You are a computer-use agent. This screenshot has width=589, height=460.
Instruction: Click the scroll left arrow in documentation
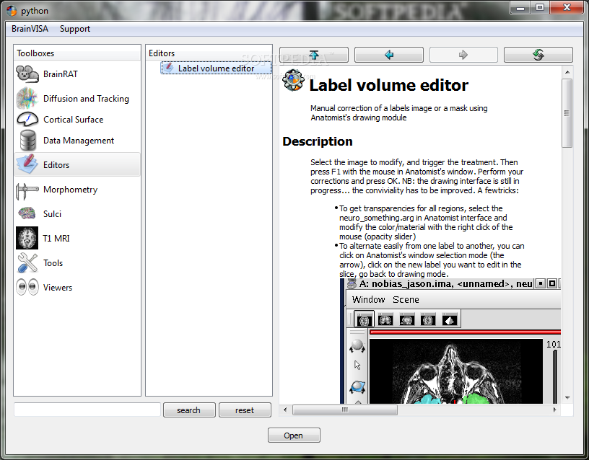click(x=285, y=410)
